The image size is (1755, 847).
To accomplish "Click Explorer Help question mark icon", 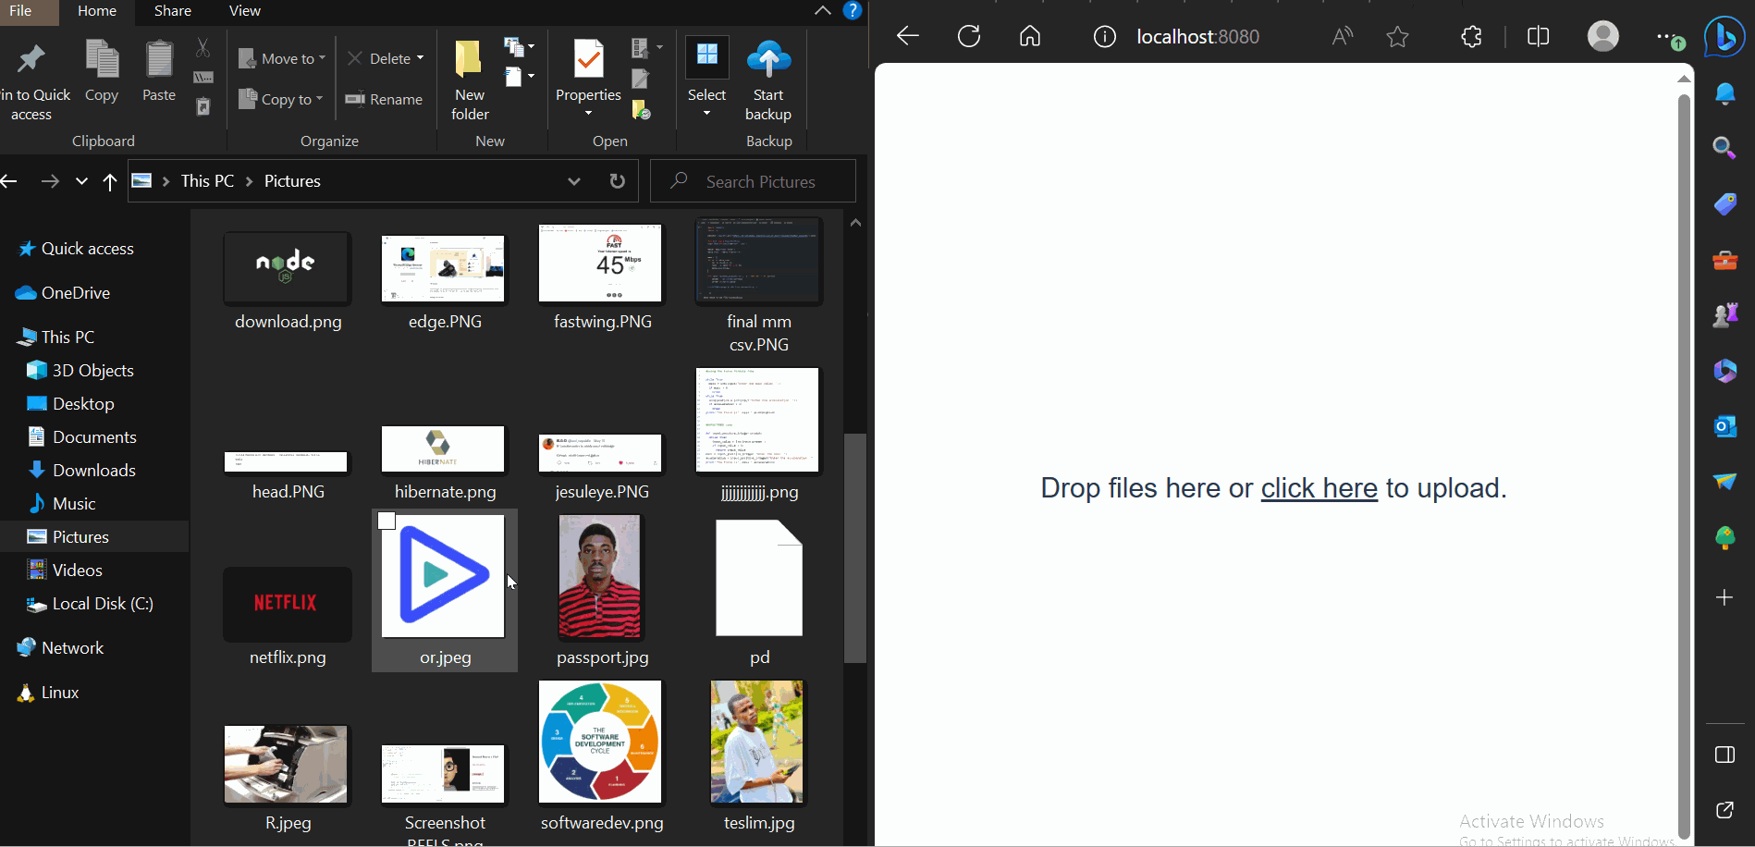I will click(853, 11).
